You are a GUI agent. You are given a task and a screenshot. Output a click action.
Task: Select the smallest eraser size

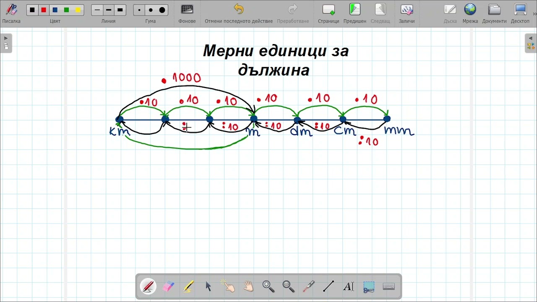[139, 10]
